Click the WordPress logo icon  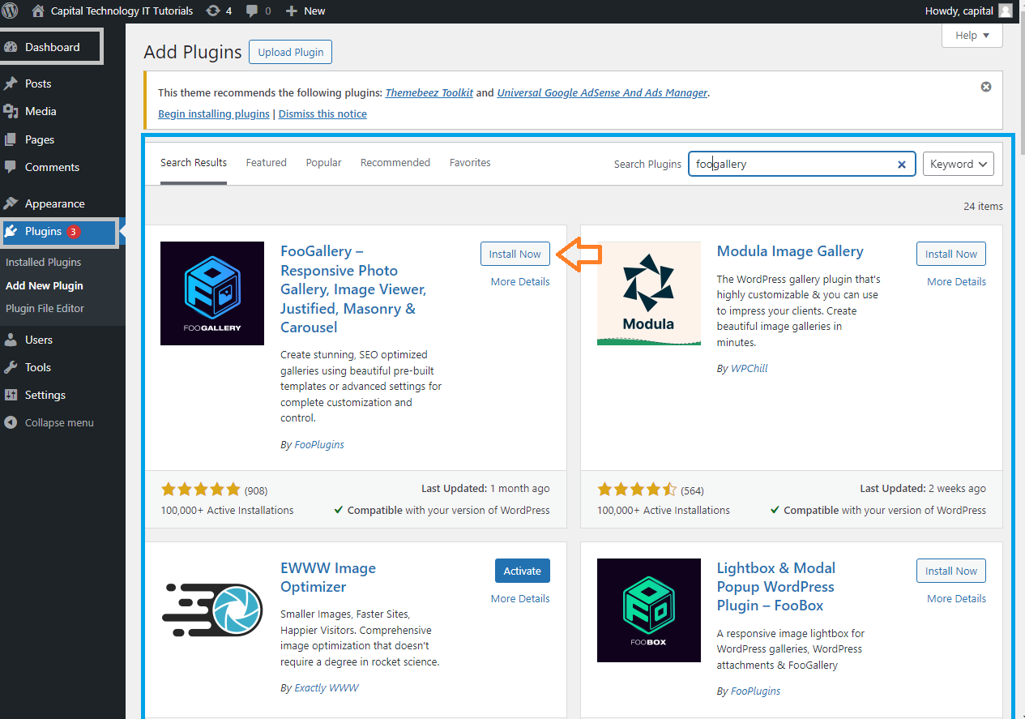click(x=11, y=11)
